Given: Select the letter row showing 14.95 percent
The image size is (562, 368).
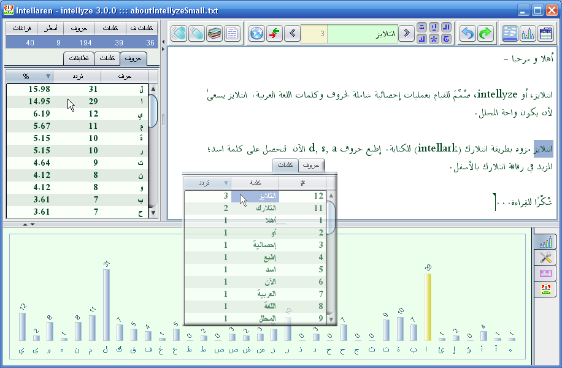Looking at the screenshot, I should pyautogui.click(x=77, y=102).
